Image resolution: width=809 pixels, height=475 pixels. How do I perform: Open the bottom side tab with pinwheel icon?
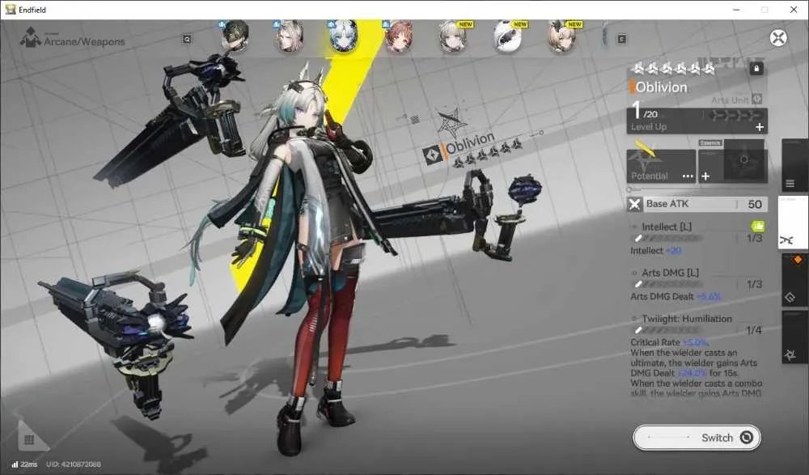tap(794, 337)
